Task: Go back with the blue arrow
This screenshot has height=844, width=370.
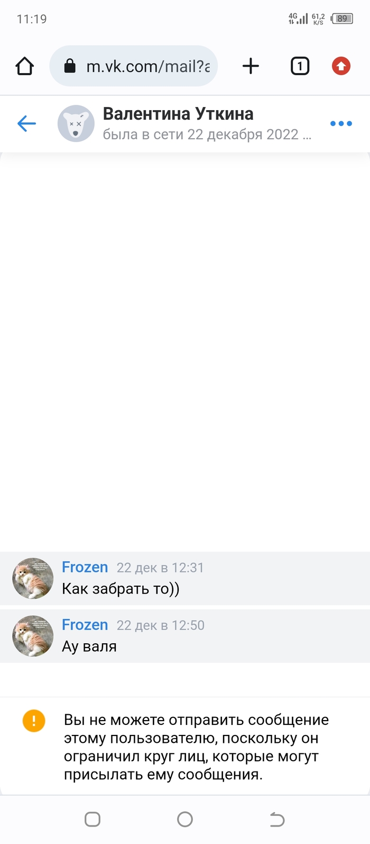Action: 26,124
